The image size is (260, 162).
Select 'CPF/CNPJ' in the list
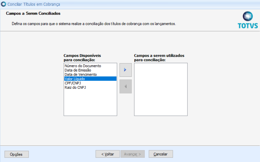coord(90,83)
